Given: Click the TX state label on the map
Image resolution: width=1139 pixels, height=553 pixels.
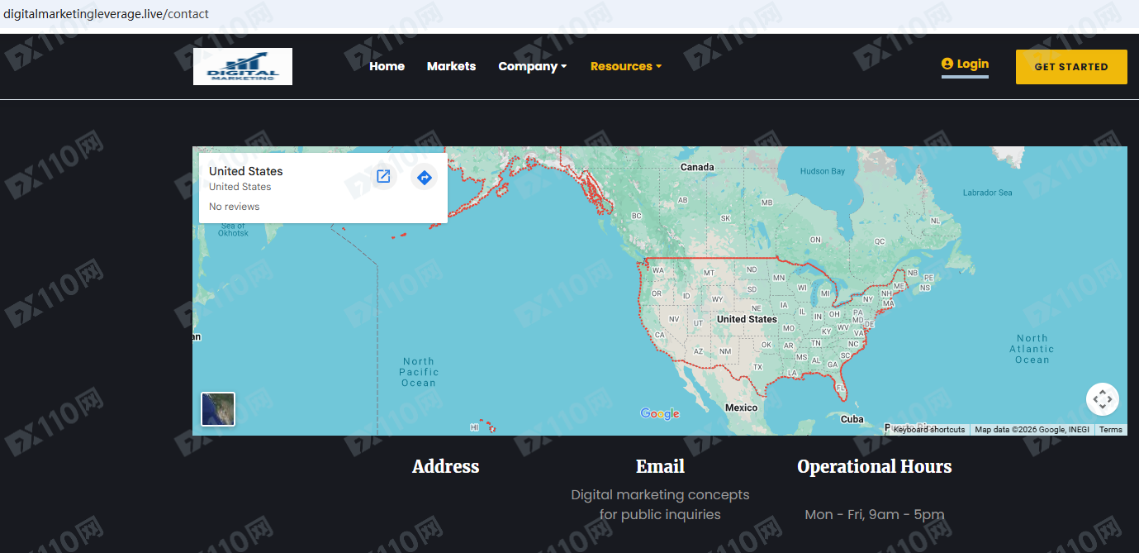Looking at the screenshot, I should click(757, 367).
